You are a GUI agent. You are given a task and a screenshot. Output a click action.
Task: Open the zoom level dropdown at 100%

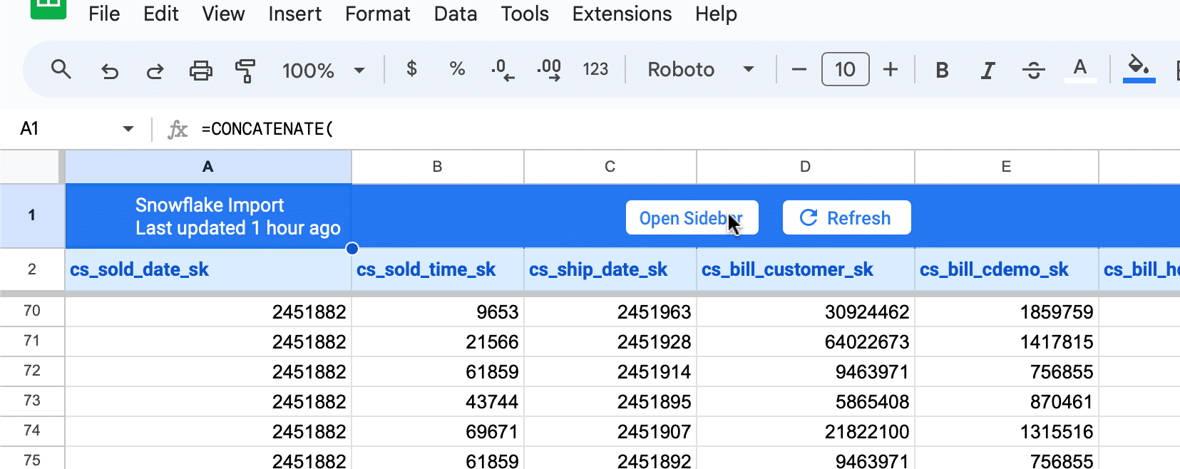click(x=324, y=70)
